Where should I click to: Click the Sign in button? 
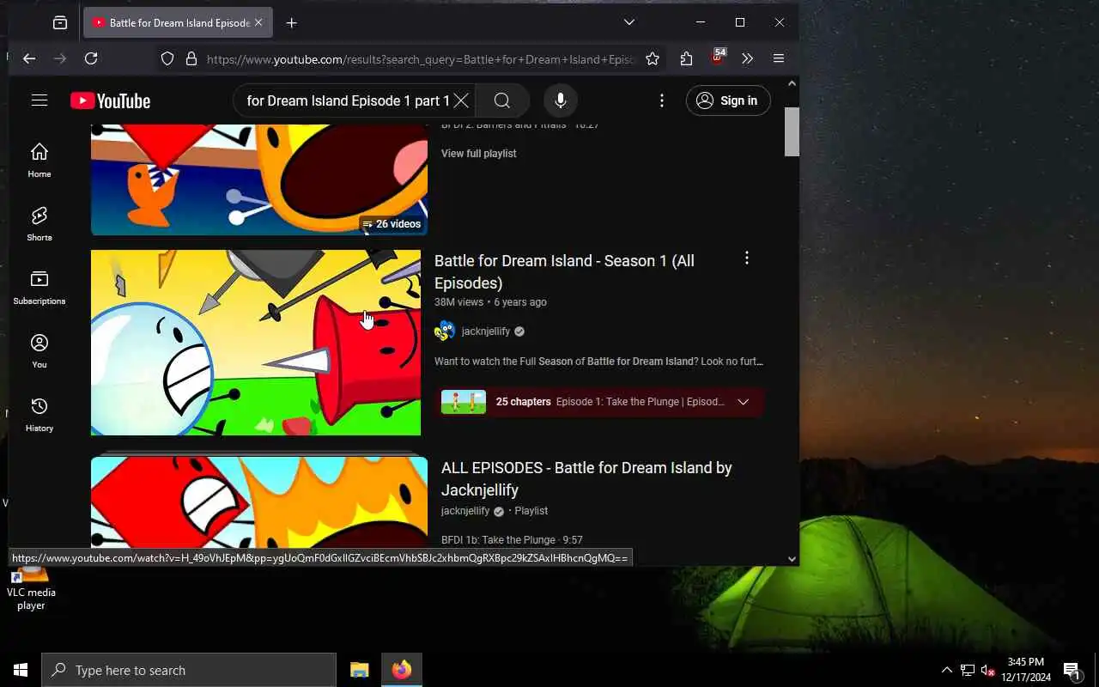(728, 100)
